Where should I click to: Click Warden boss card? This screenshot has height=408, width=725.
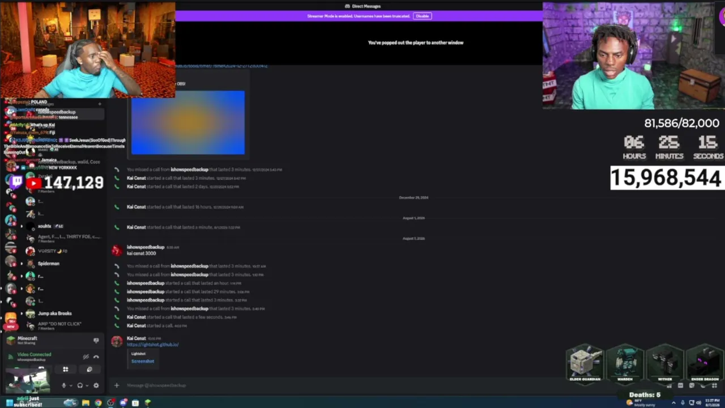(x=625, y=363)
